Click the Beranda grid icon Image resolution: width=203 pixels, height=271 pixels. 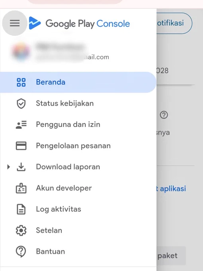(x=21, y=82)
